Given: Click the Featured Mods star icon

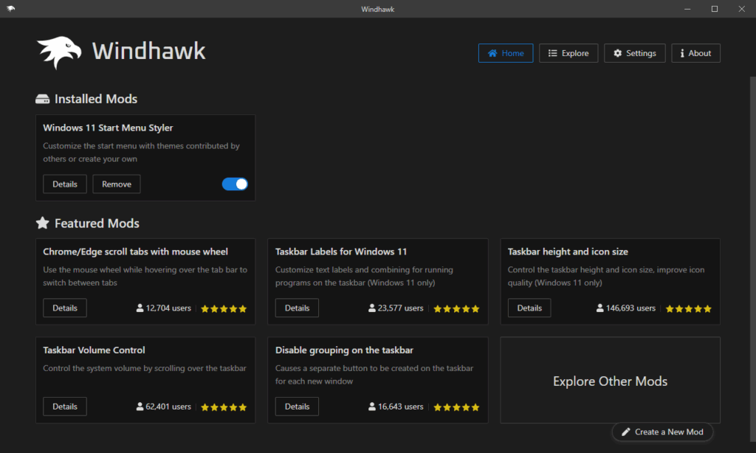Looking at the screenshot, I should 43,223.
